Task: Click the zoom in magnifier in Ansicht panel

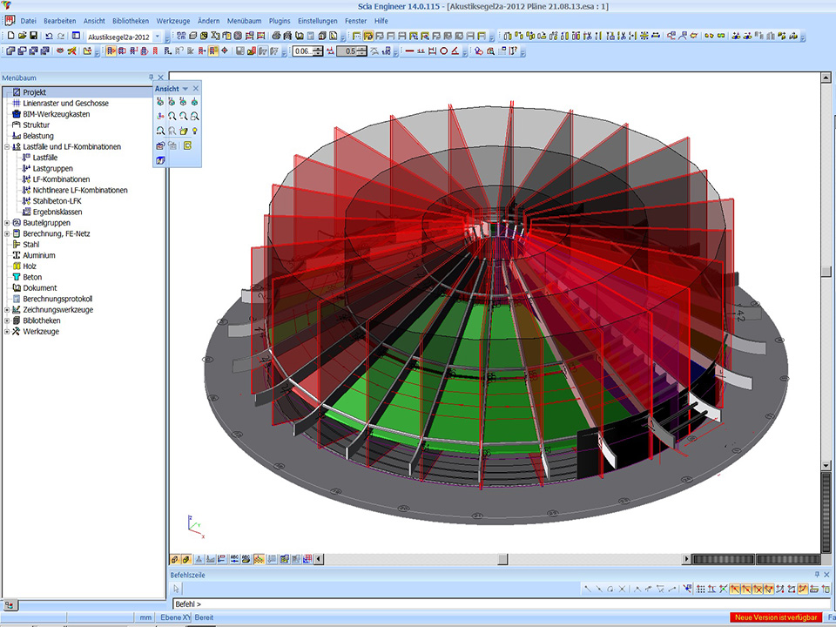Action: coord(172,116)
